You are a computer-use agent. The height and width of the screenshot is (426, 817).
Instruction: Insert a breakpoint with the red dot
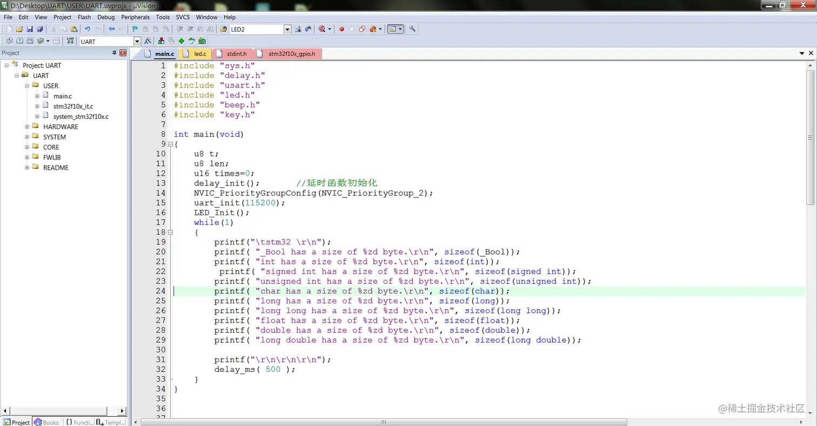click(341, 29)
